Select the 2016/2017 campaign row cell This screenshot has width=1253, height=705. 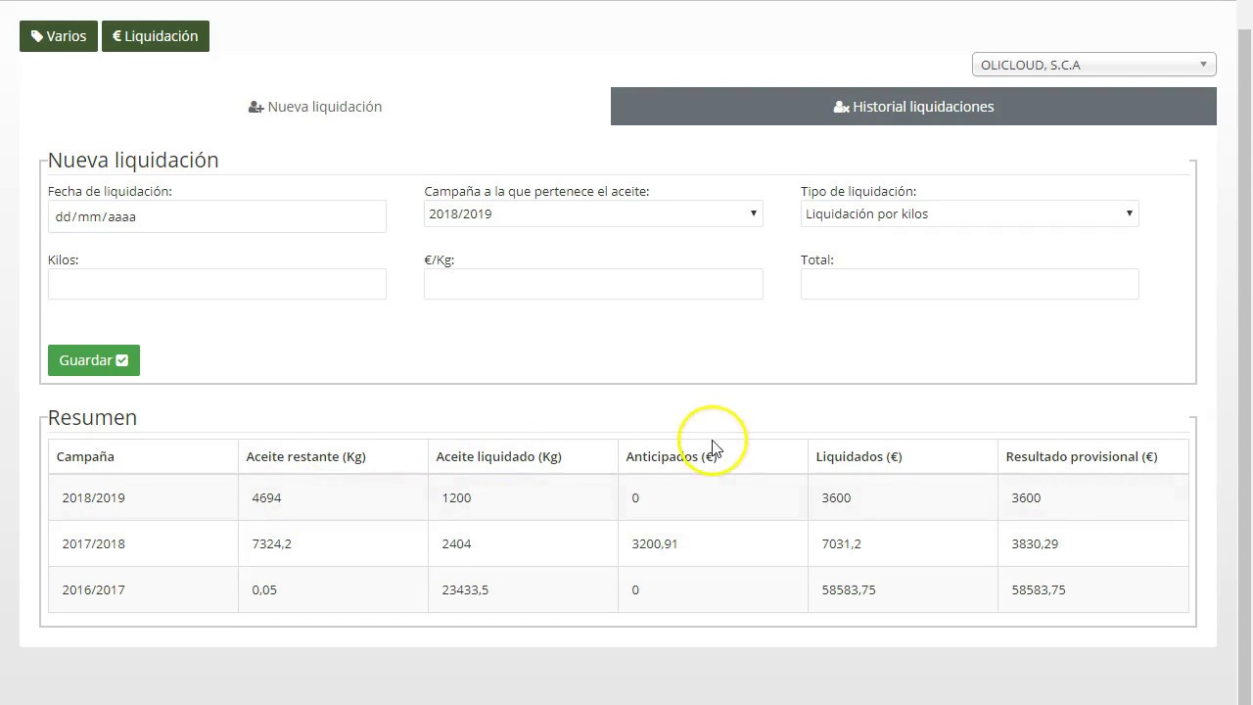pos(143,589)
